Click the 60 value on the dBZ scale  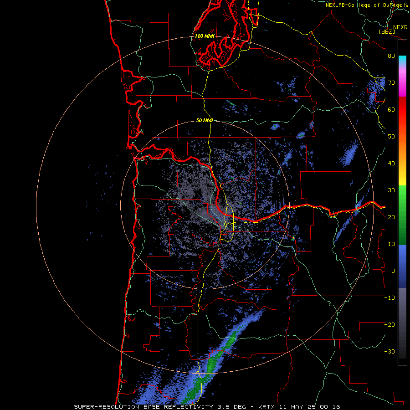(391, 110)
